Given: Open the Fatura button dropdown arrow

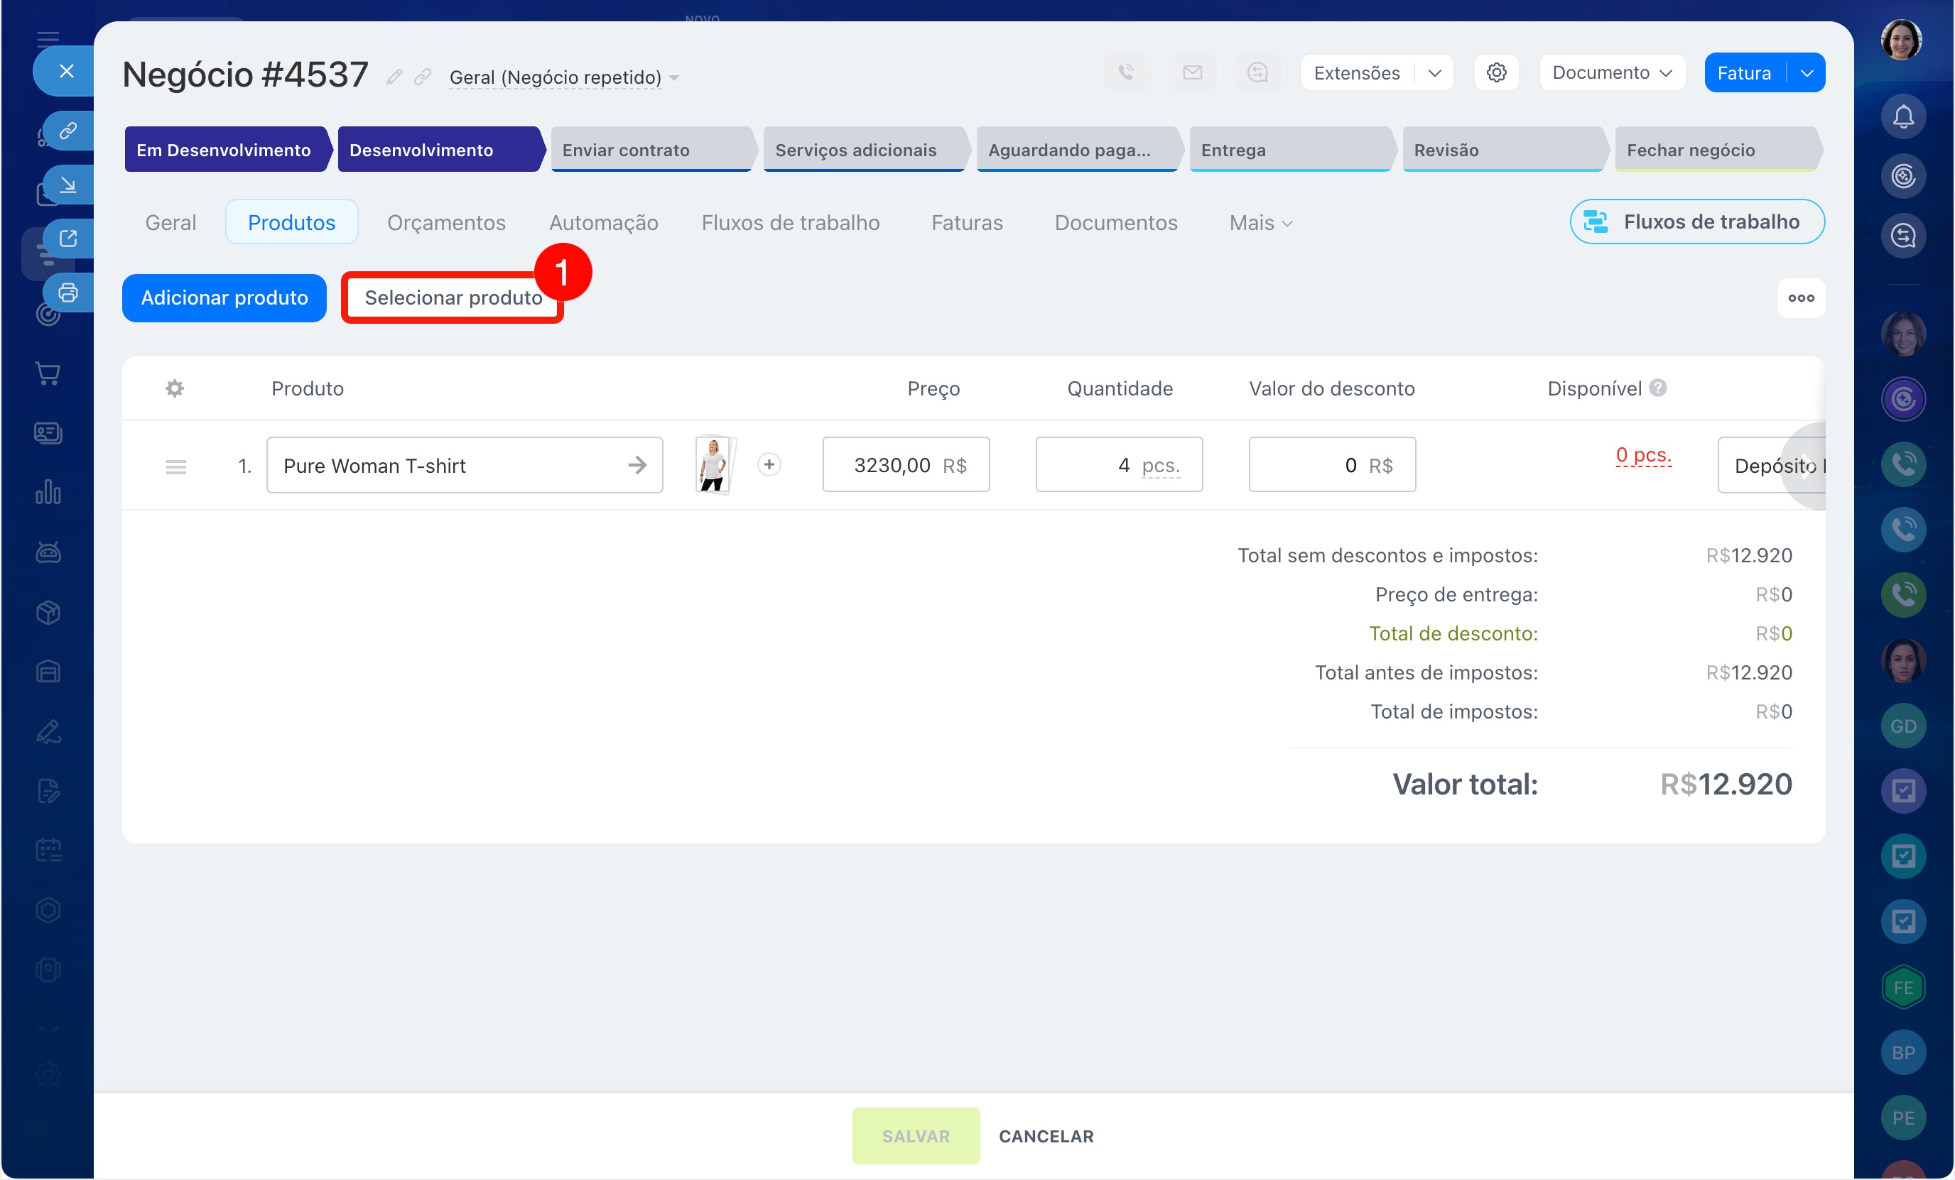Looking at the screenshot, I should click(1807, 73).
